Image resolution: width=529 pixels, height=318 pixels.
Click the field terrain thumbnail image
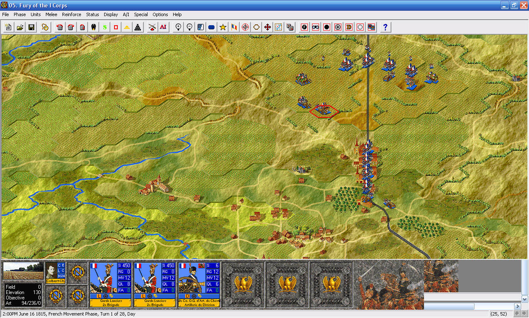click(x=23, y=271)
